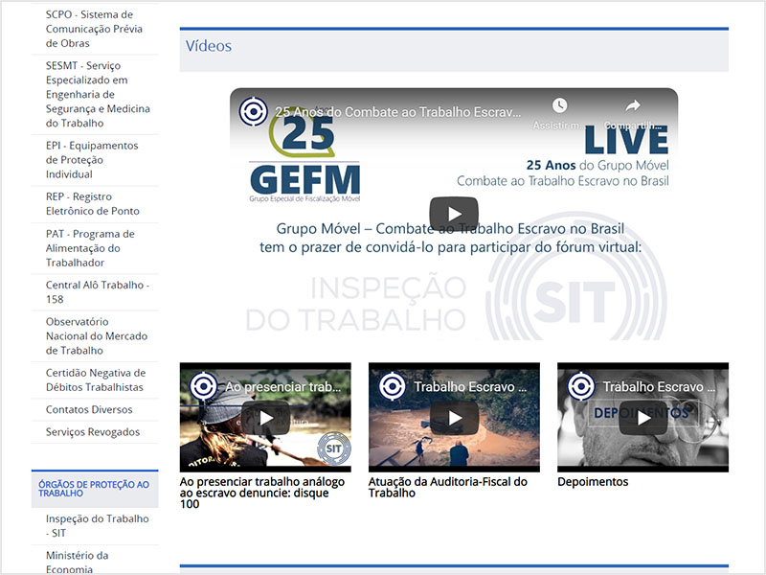Image resolution: width=766 pixels, height=575 pixels.
Task: Click caption 'Ao presenciar trabalho análogo ao escravo denuncie'
Action: (262, 493)
